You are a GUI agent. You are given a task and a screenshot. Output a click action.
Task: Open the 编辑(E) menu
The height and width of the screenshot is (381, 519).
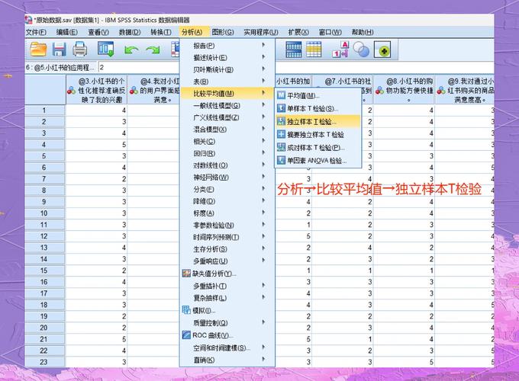coord(67,32)
